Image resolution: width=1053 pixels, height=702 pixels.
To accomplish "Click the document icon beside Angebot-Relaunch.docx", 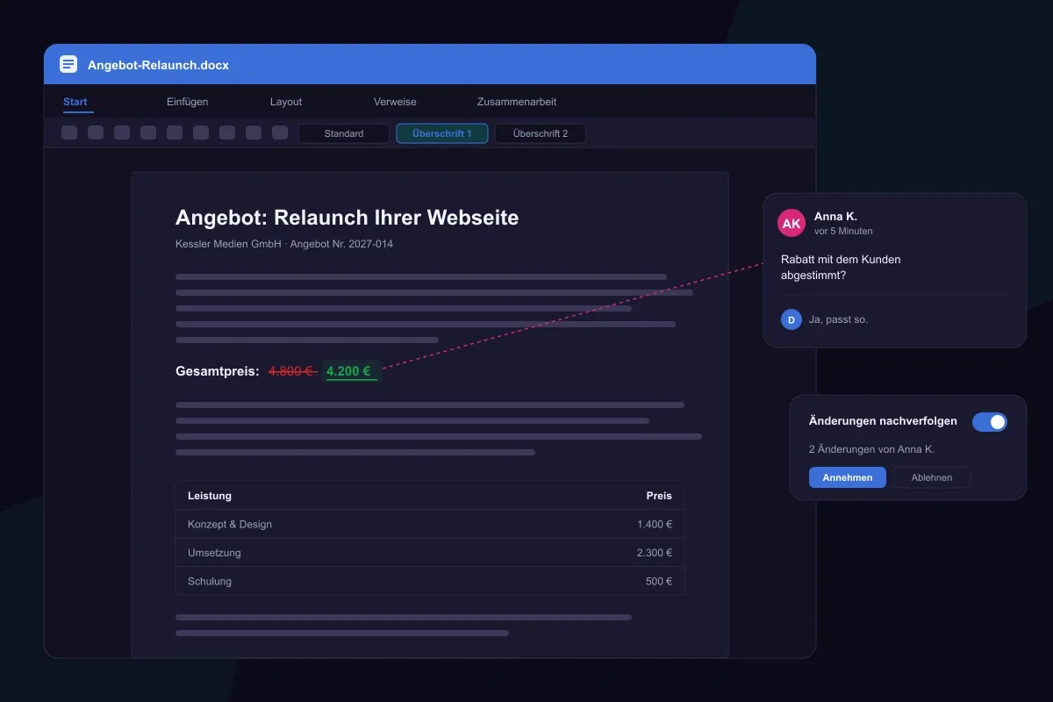I will [x=68, y=64].
